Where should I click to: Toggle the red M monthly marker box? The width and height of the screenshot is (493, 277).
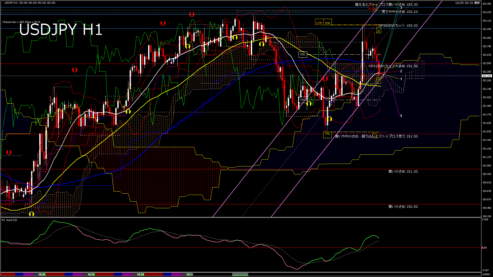(x=370, y=8)
